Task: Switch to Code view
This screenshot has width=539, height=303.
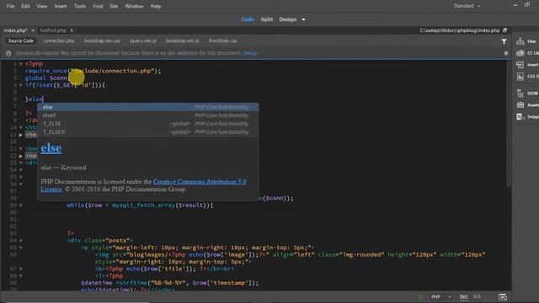Action: pos(248,19)
